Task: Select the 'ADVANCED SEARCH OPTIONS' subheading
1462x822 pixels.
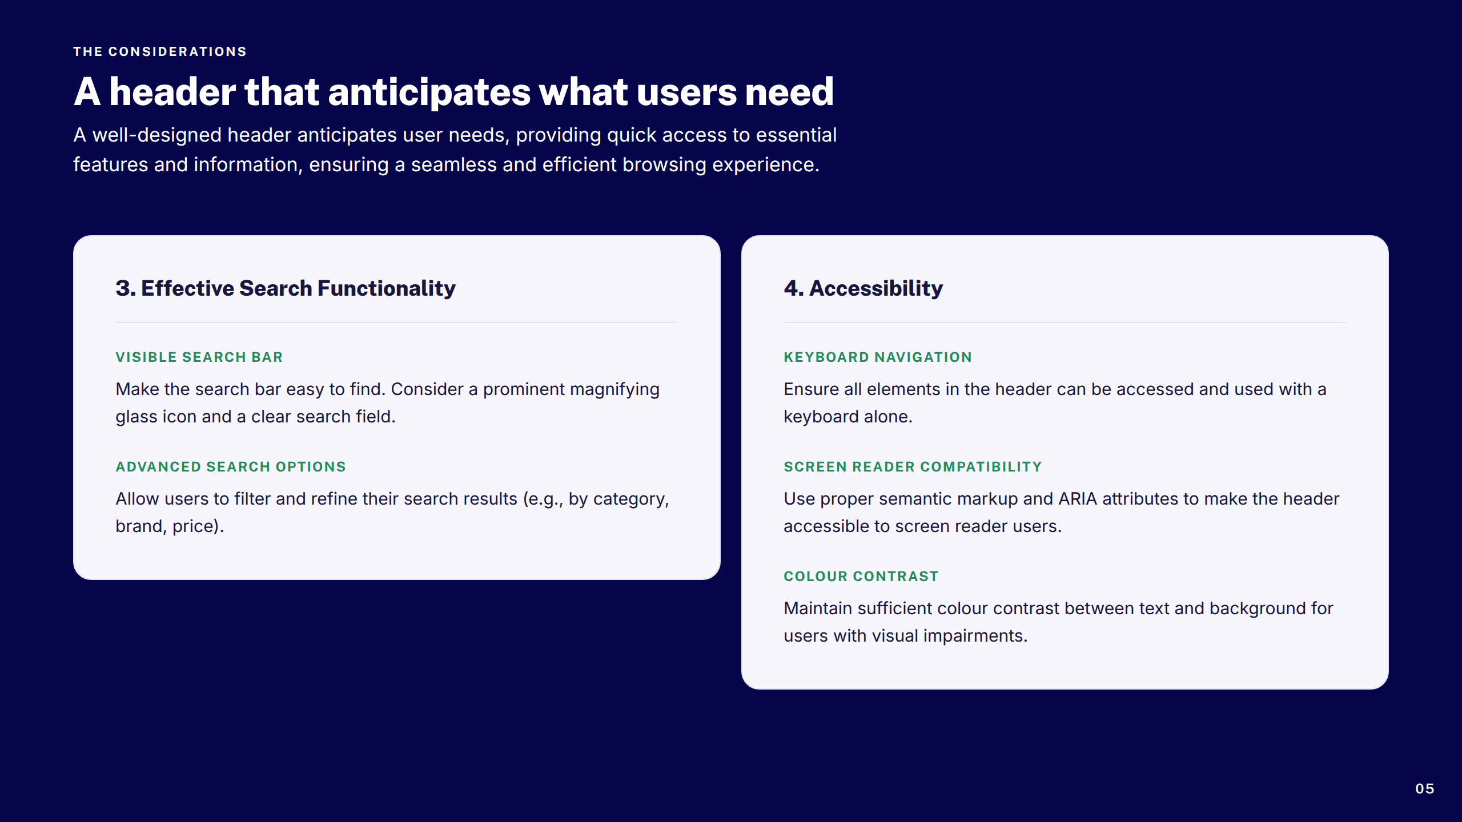Action: (x=231, y=467)
